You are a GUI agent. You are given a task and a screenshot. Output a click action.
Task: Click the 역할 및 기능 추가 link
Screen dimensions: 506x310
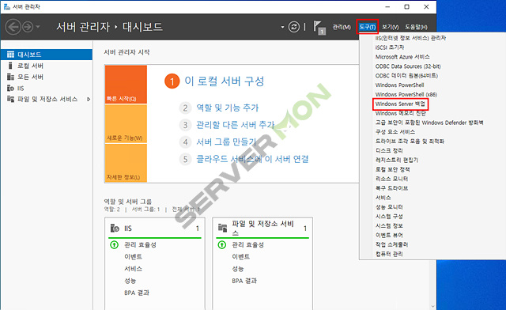[x=228, y=108]
